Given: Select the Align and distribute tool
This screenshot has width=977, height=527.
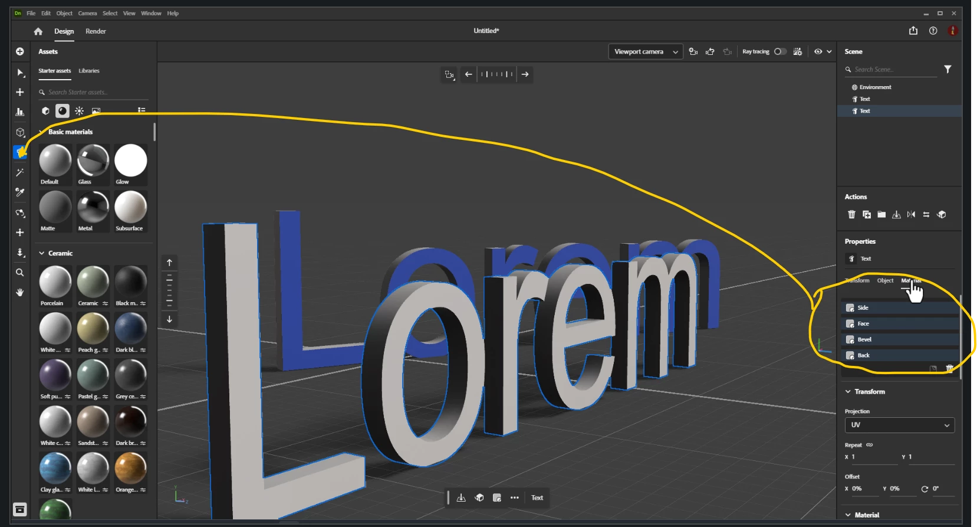Looking at the screenshot, I should (20, 112).
